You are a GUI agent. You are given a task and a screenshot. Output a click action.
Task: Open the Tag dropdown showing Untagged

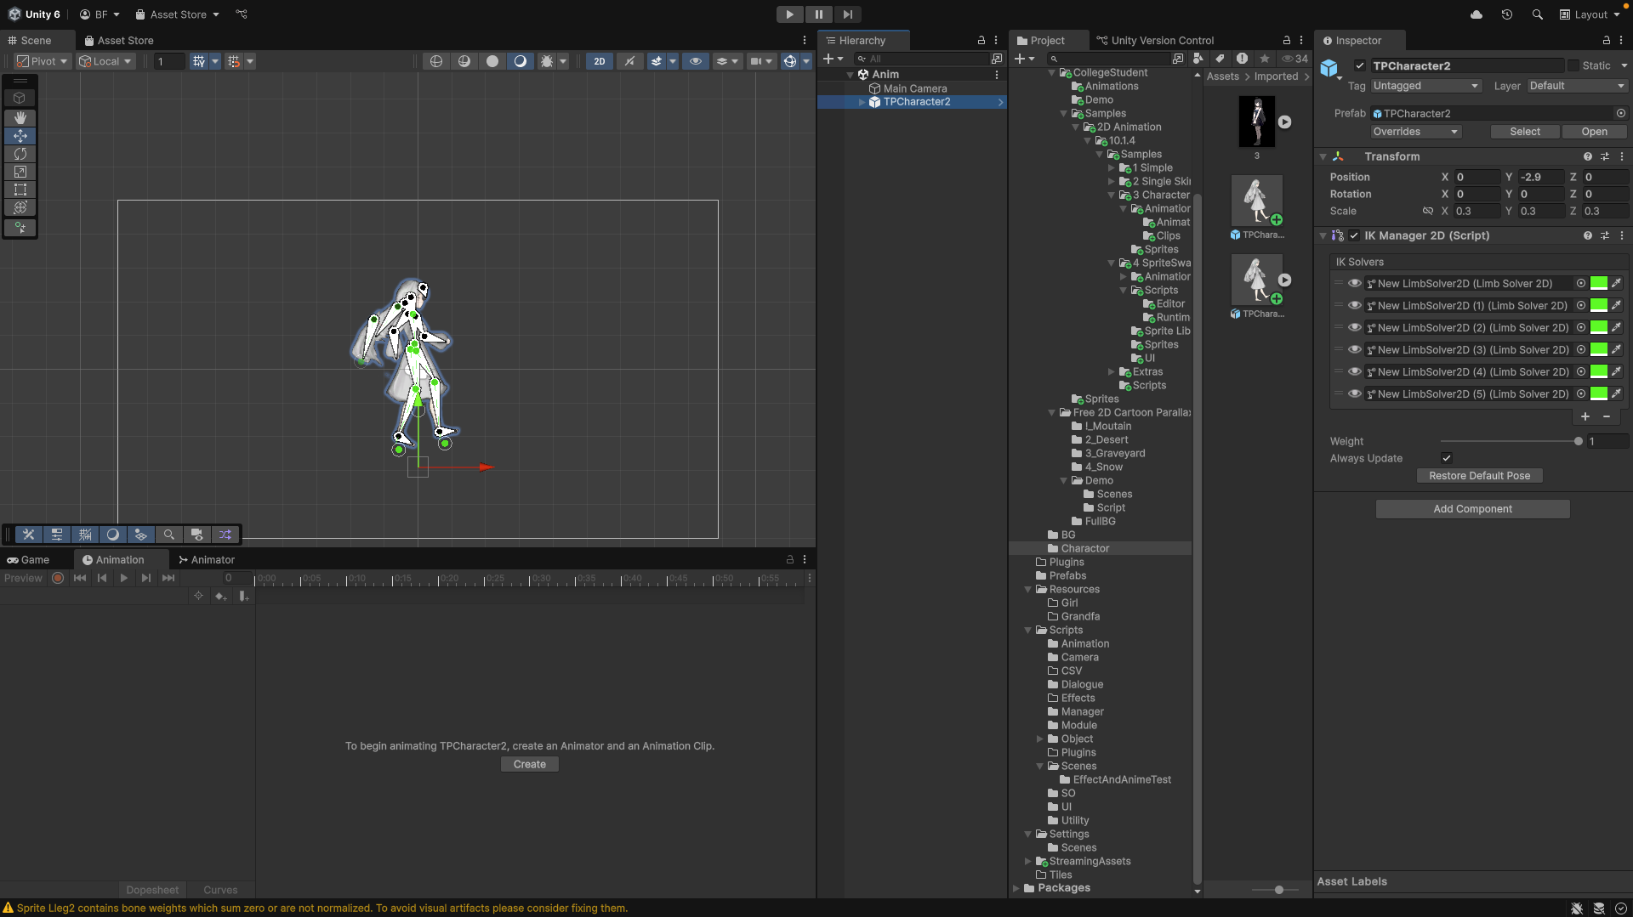pos(1425,86)
